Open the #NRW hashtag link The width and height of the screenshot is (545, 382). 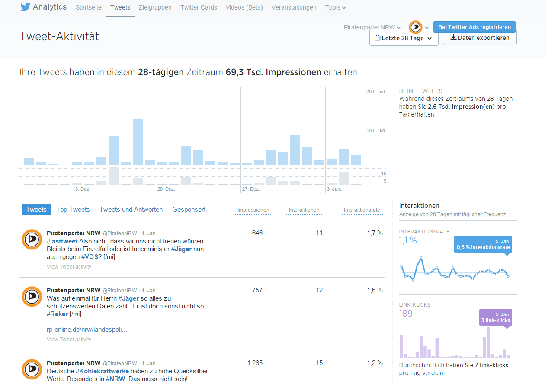click(115, 379)
